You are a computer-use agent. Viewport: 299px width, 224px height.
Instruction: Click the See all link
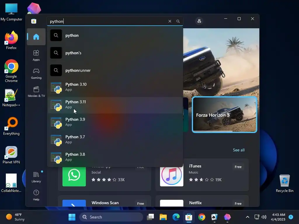(x=239, y=150)
